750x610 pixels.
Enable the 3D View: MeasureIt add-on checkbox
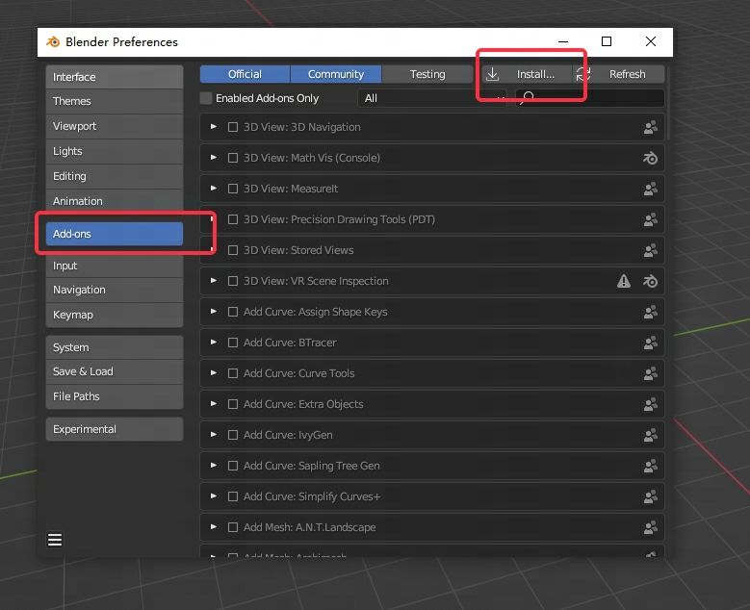click(233, 189)
